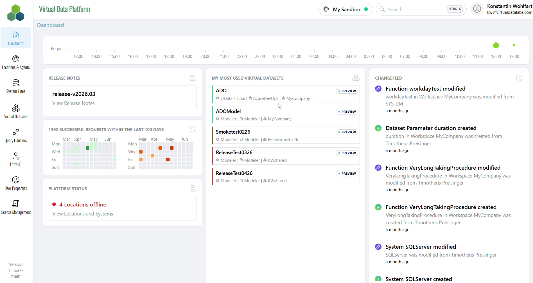Click edit icon for workdayTest modified
Image resolution: width=533 pixels, height=283 pixels.
click(378, 89)
